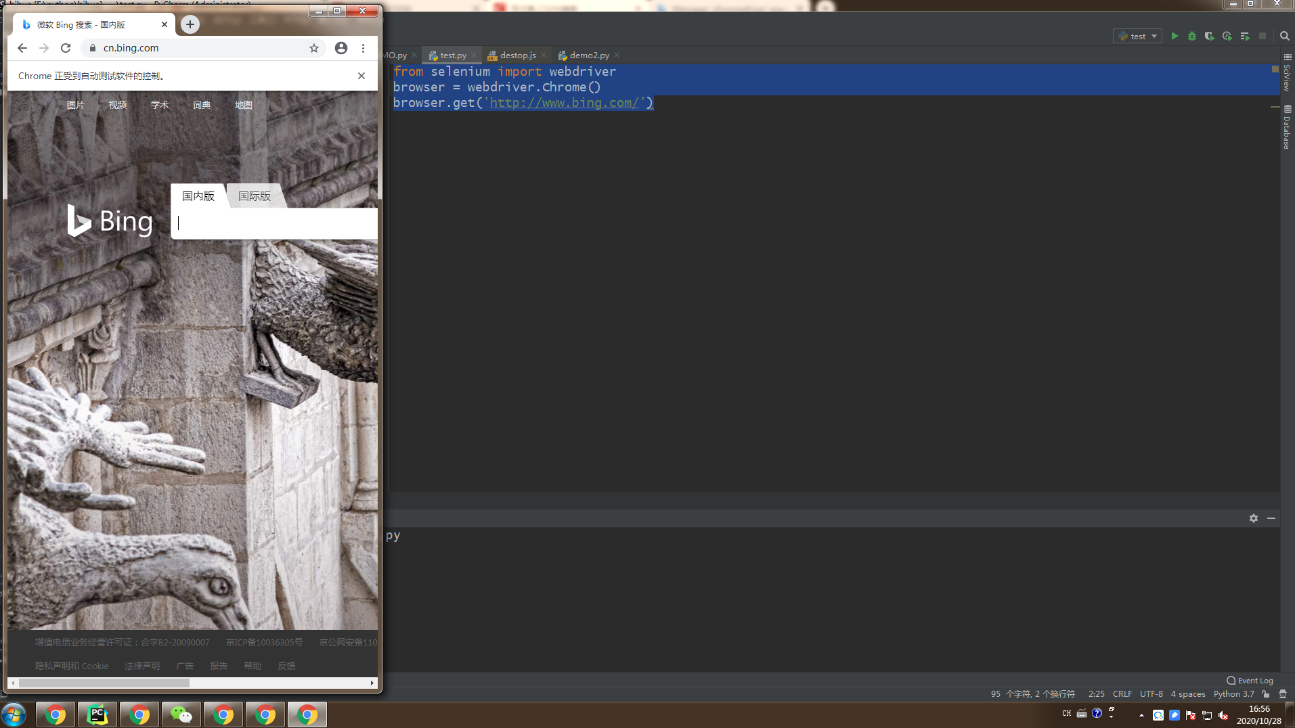Open the run panel settings gear
Viewport: 1295px width, 728px height.
tap(1254, 518)
